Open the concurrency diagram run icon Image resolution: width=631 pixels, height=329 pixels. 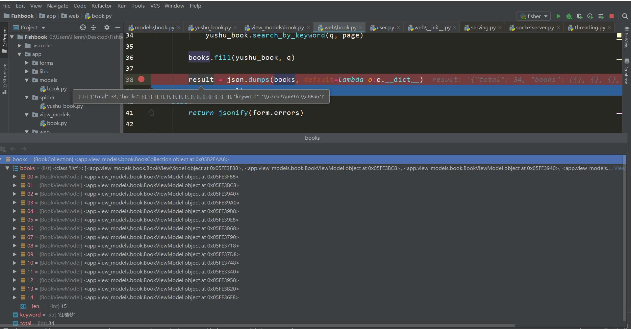[x=601, y=16]
